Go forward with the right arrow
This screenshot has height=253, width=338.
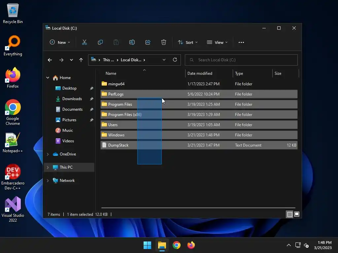(61, 60)
